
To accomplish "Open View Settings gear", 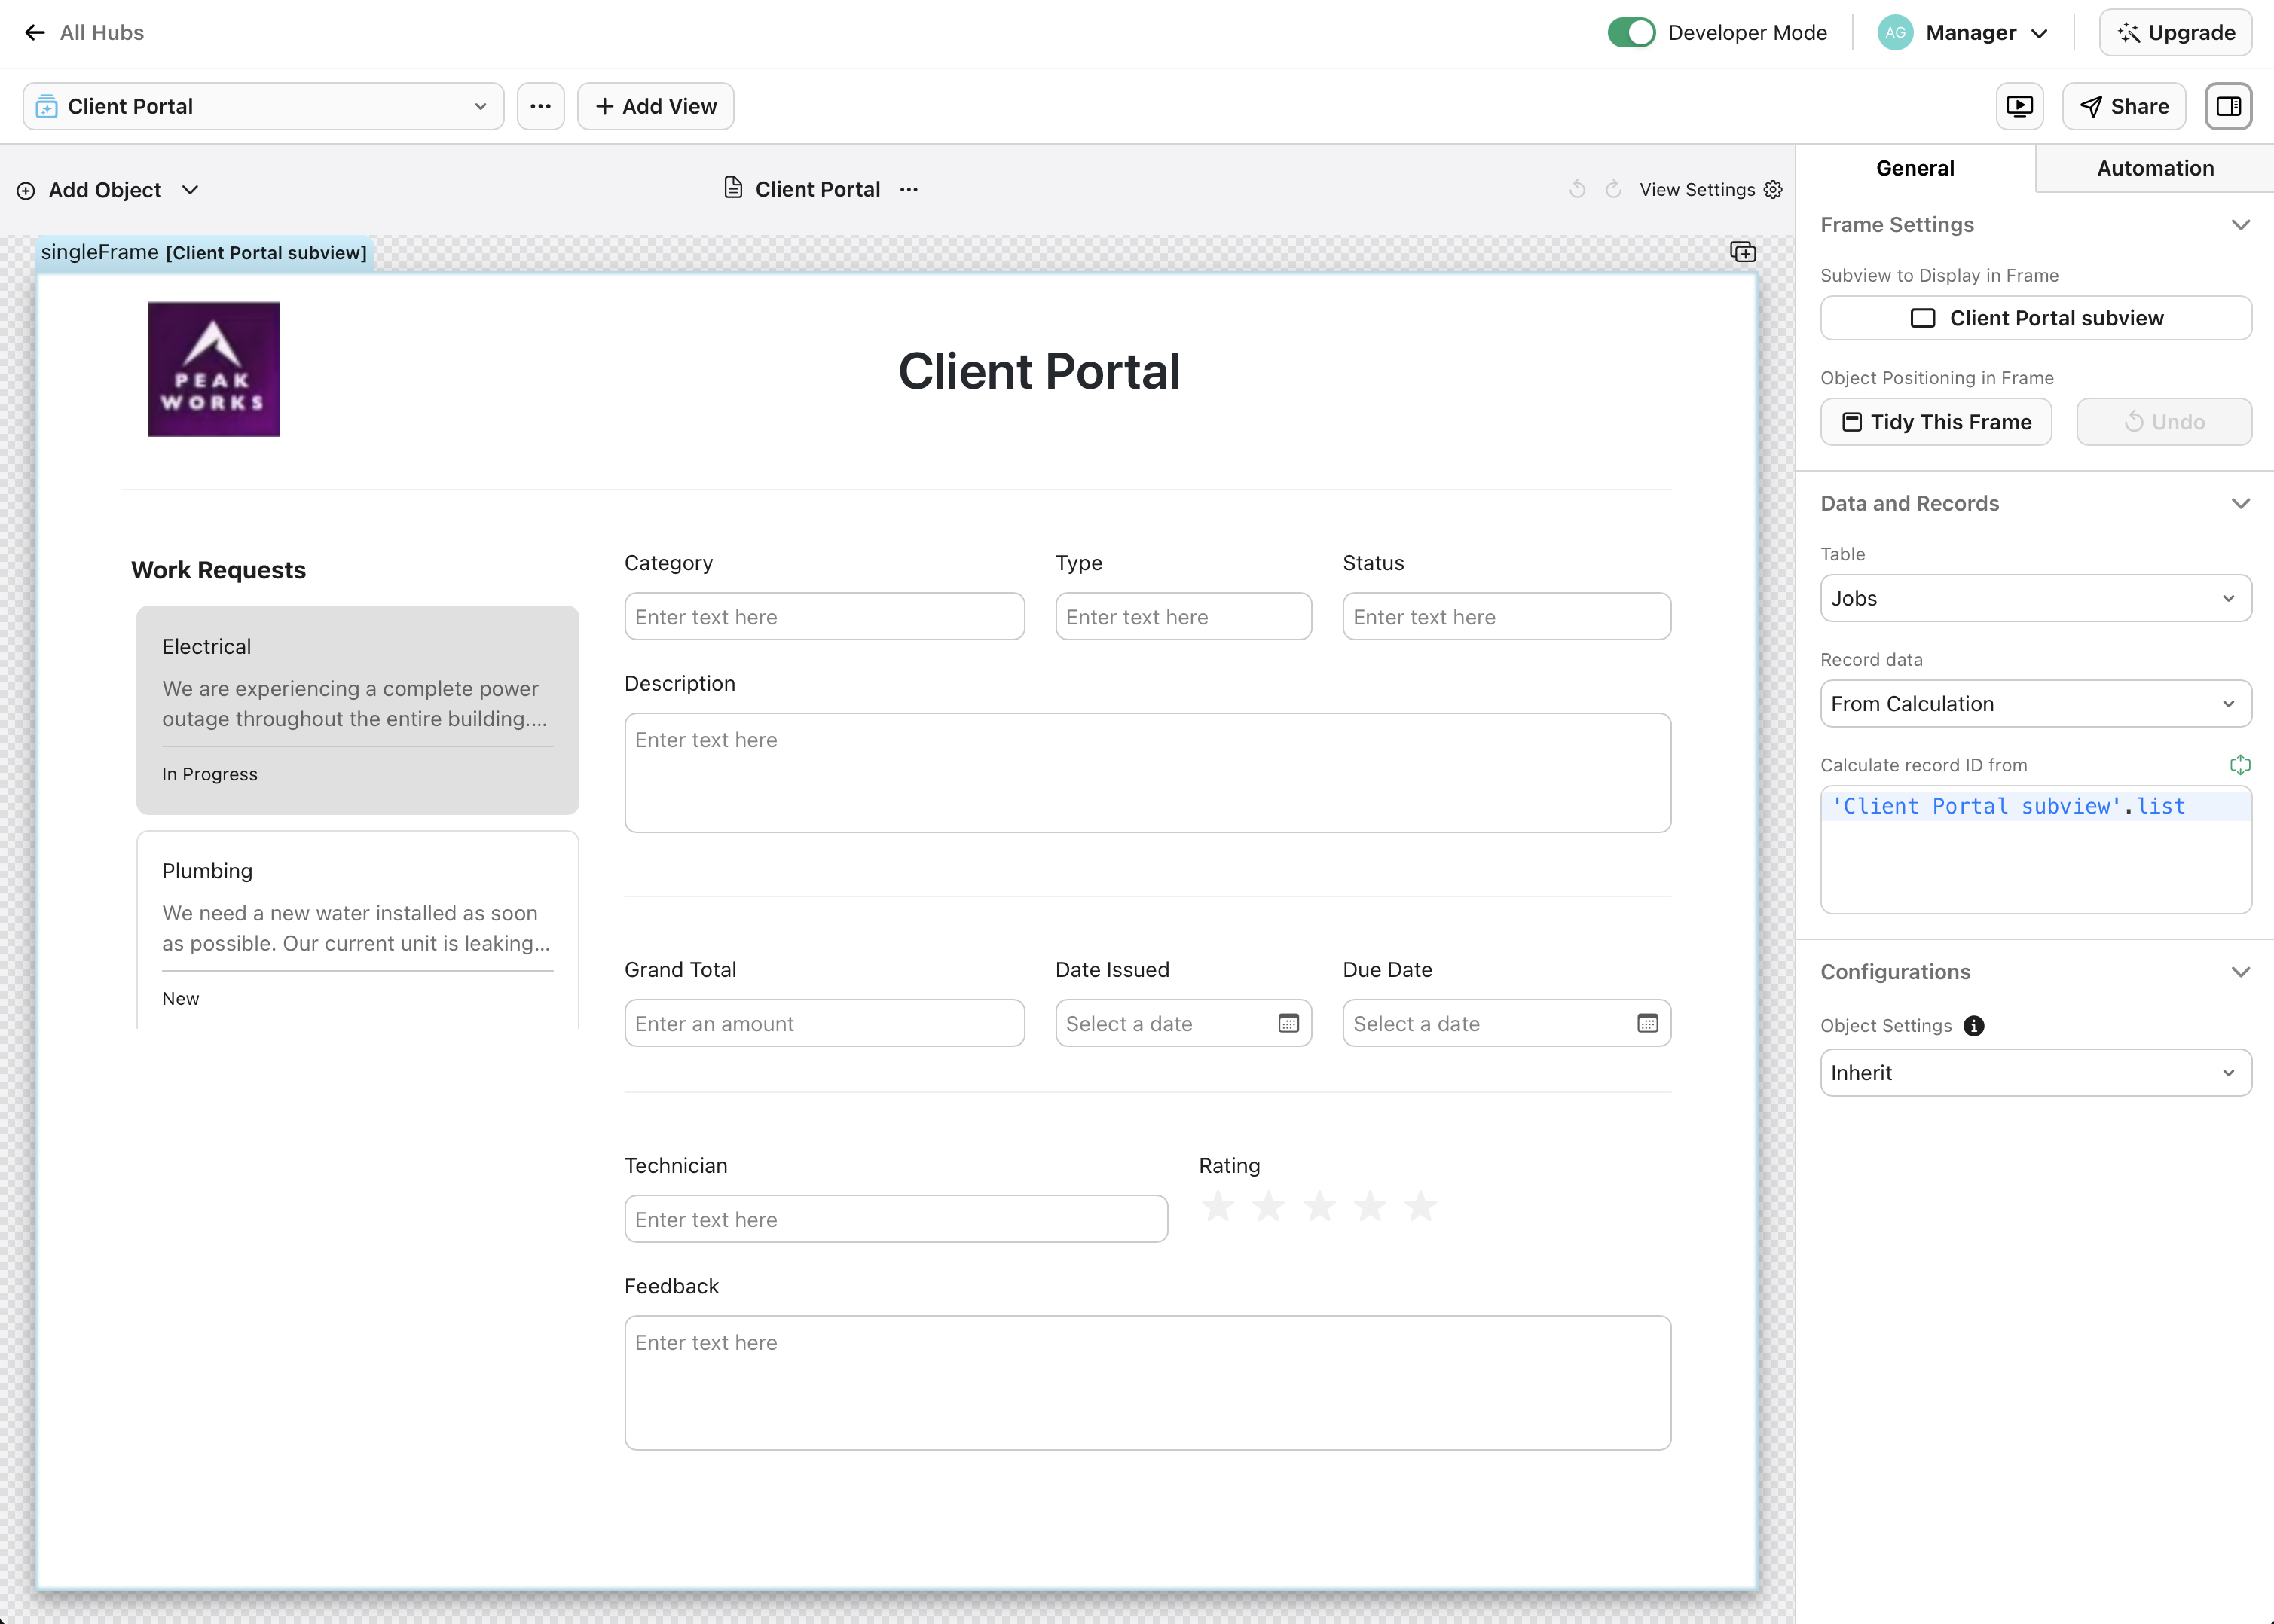I will [1771, 189].
